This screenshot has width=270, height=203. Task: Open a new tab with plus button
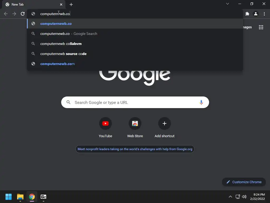click(x=71, y=4)
